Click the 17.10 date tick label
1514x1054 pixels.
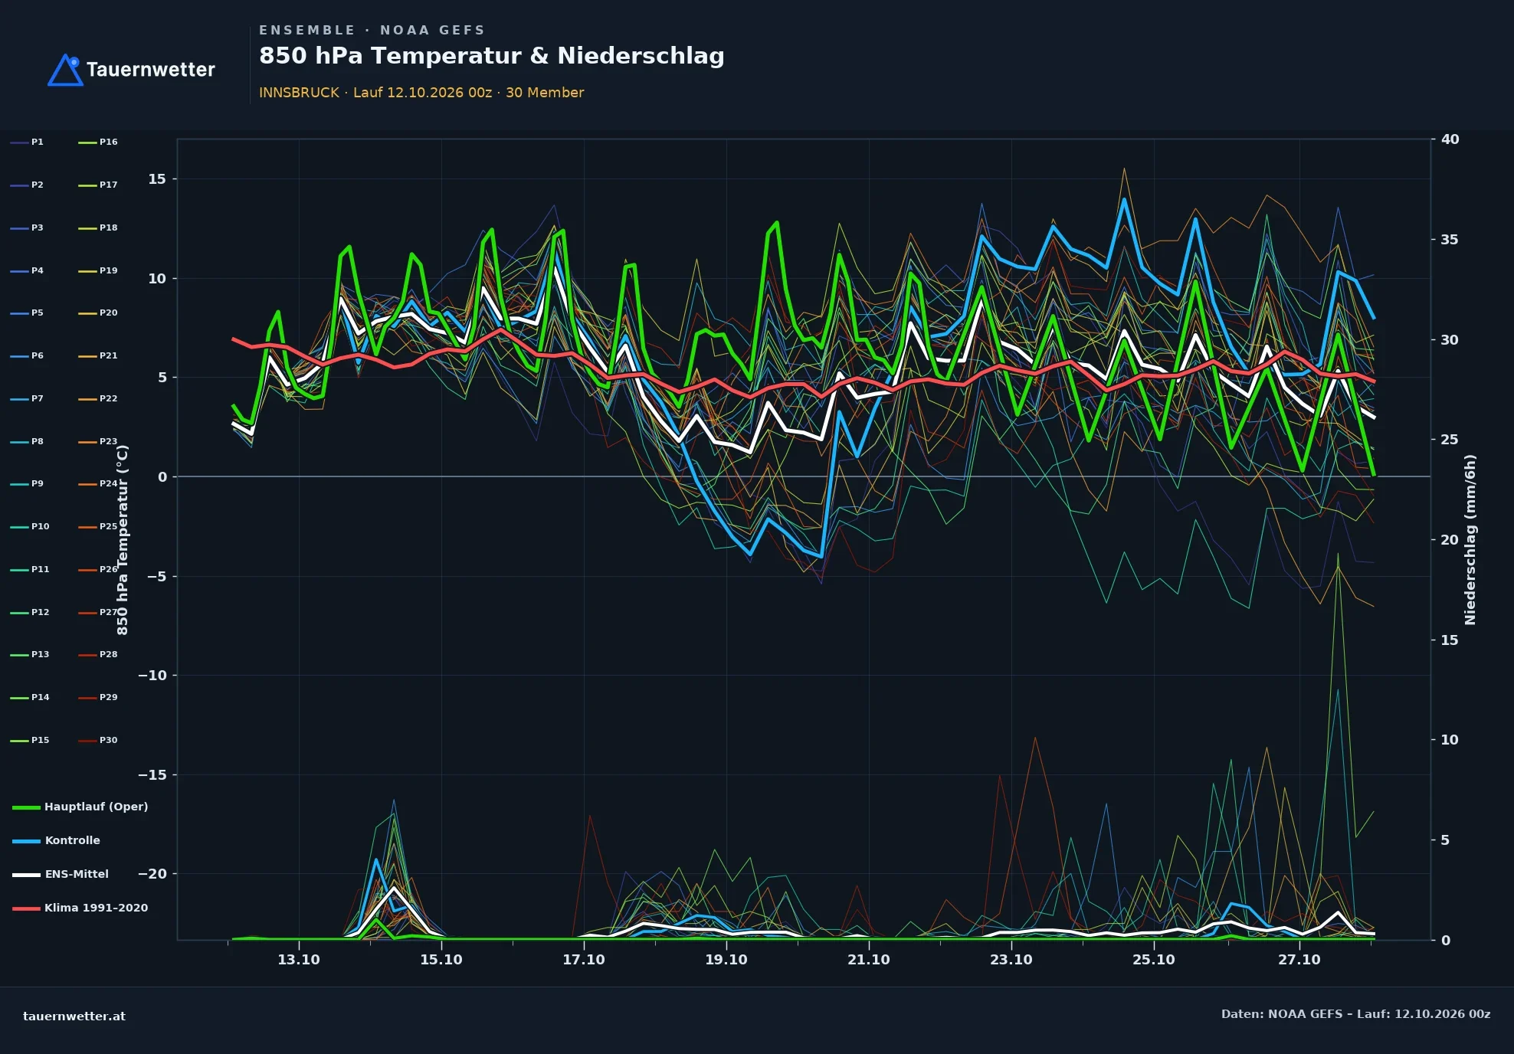[584, 960]
